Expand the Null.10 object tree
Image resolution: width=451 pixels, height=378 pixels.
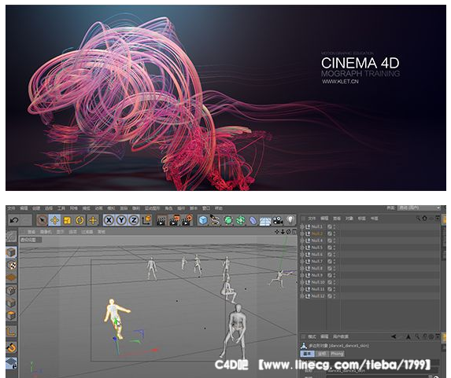point(302,282)
